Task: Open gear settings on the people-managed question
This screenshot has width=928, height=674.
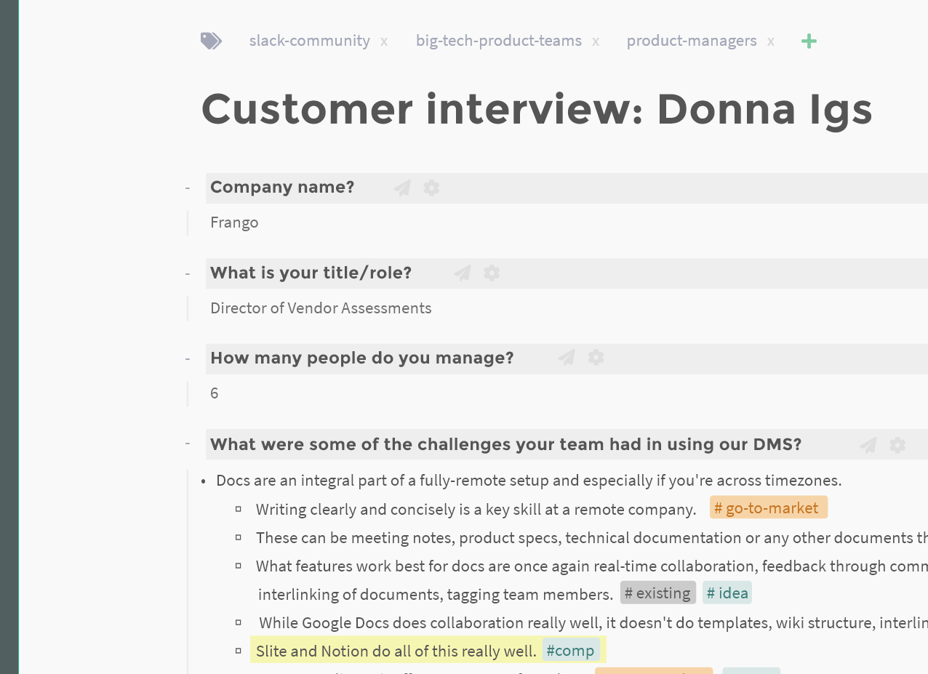Action: tap(596, 358)
